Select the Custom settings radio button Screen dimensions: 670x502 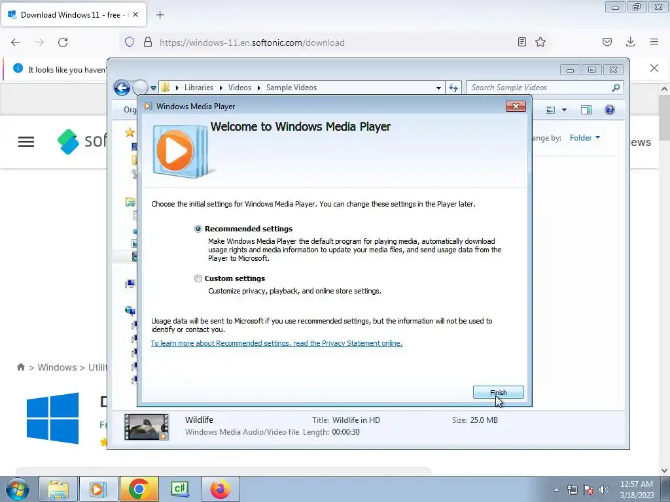tap(198, 278)
